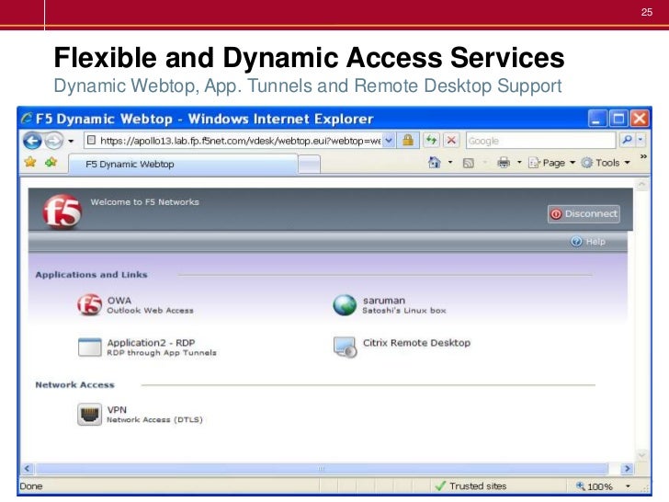Click the "Applications and Links" heading
669x502 pixels.
click(x=91, y=275)
